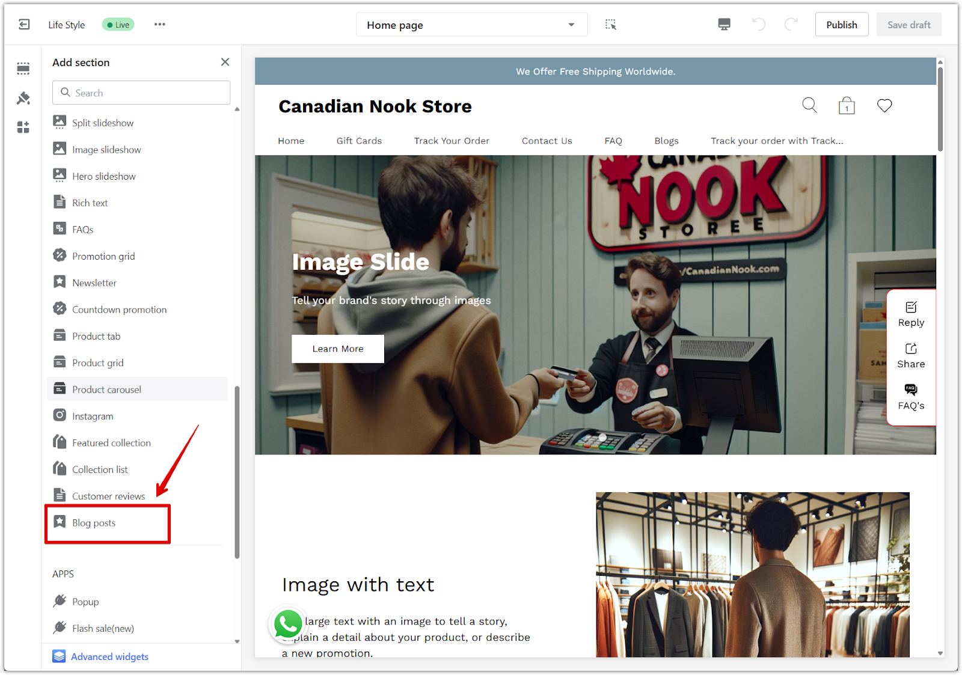Click the Countdown promotion discount icon
Image resolution: width=962 pixels, height=675 pixels.
tap(60, 308)
